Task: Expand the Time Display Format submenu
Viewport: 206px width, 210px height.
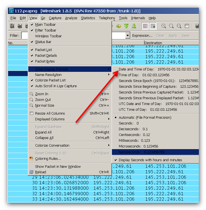Action: click(70, 69)
